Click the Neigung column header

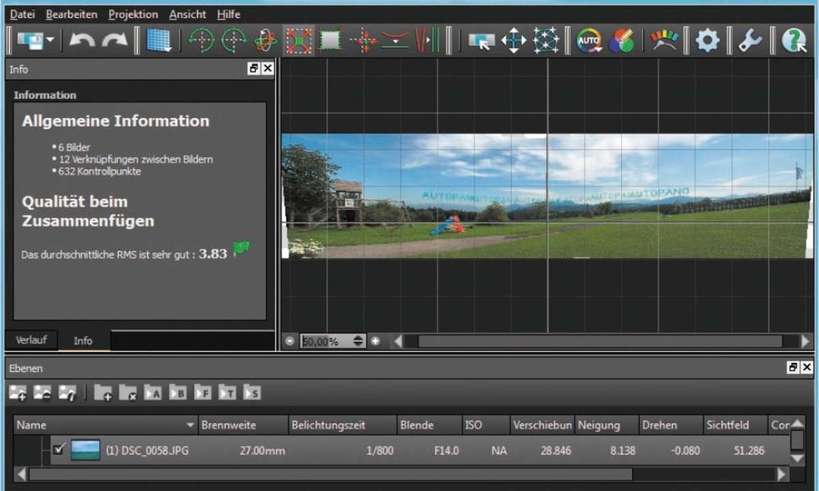point(607,425)
